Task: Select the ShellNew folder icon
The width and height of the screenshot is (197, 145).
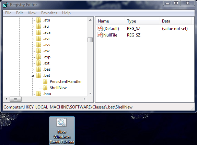Action: pyautogui.click(x=45, y=88)
